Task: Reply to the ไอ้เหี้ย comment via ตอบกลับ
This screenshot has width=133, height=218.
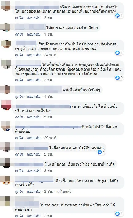Action: click(x=34, y=80)
